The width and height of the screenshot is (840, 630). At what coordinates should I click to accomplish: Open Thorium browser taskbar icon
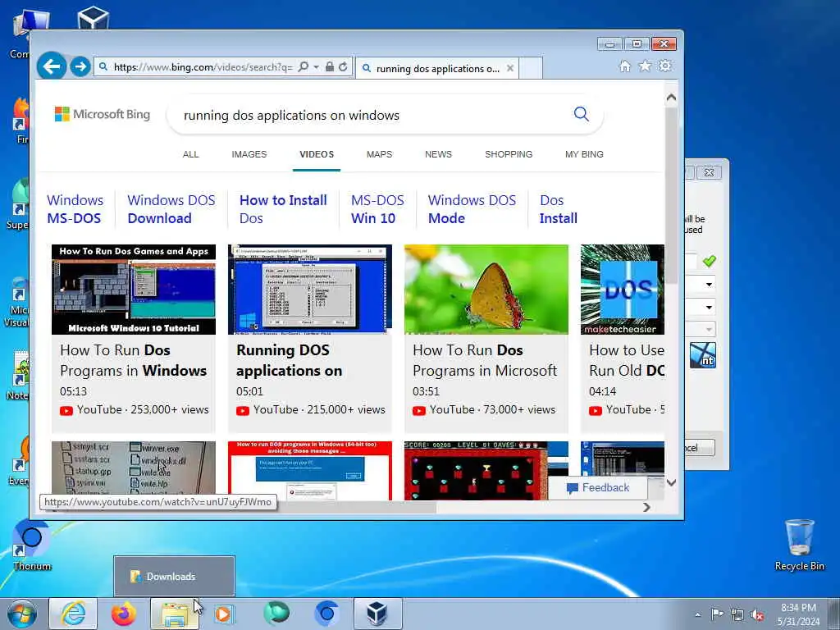[x=326, y=614]
